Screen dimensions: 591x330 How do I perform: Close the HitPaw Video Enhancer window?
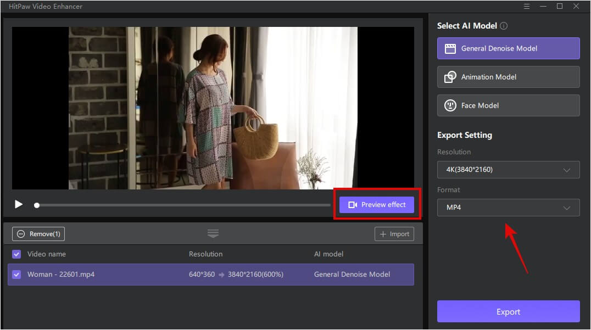pyautogui.click(x=576, y=7)
